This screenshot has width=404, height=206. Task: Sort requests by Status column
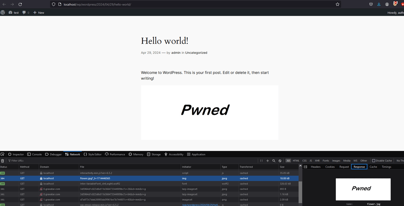click(x=9, y=167)
